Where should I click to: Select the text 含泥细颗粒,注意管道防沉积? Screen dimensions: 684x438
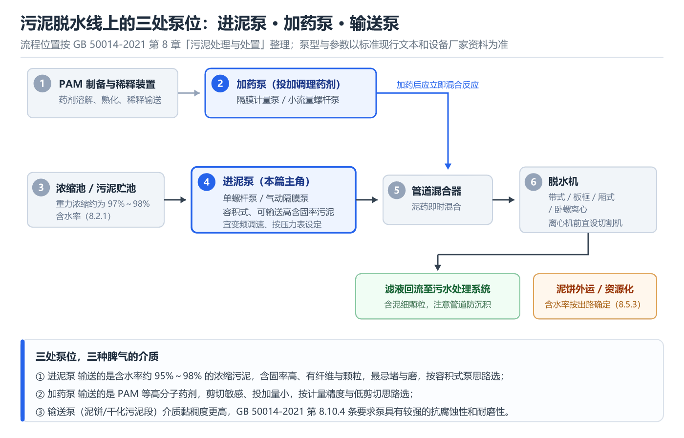pyautogui.click(x=438, y=305)
